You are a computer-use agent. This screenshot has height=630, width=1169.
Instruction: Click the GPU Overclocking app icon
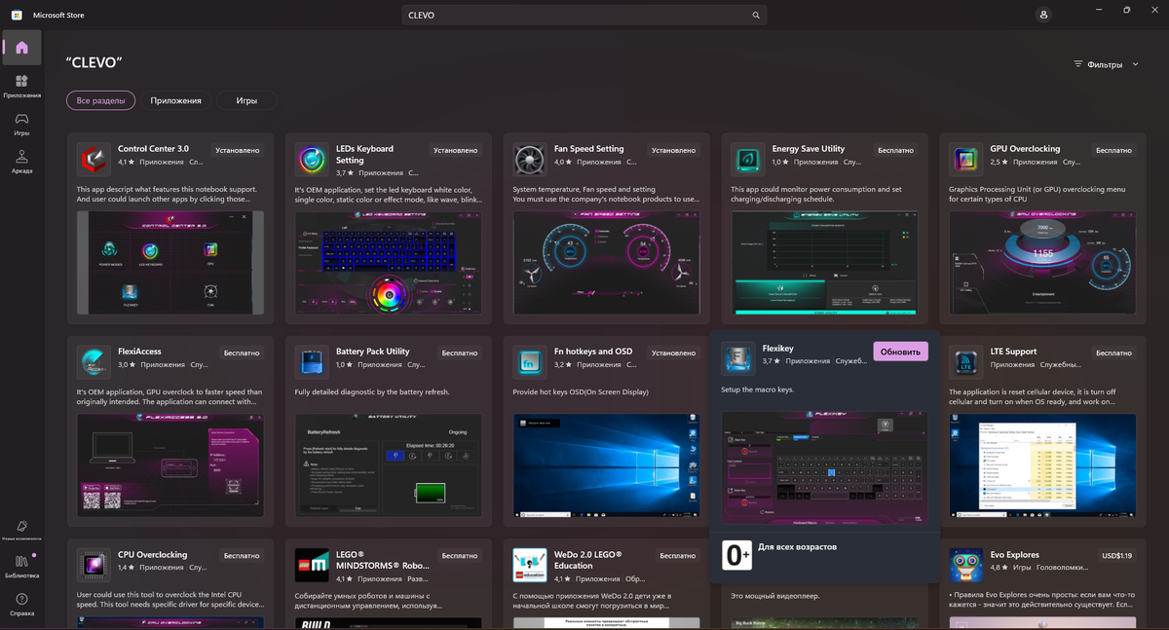[966, 159]
